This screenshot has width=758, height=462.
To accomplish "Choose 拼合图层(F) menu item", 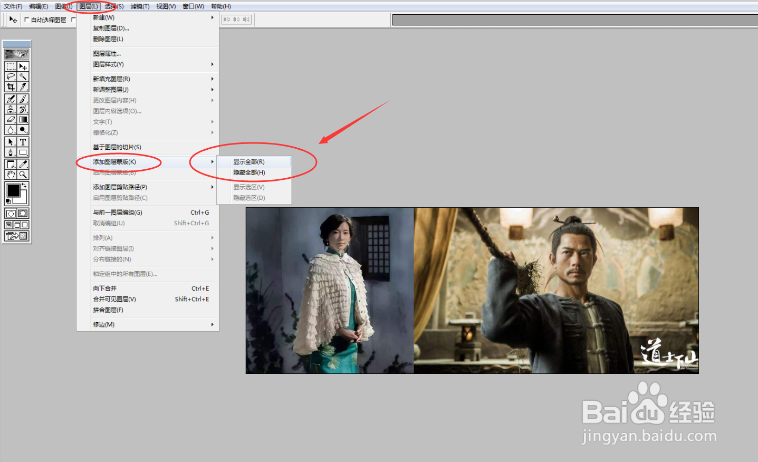I will 148,310.
